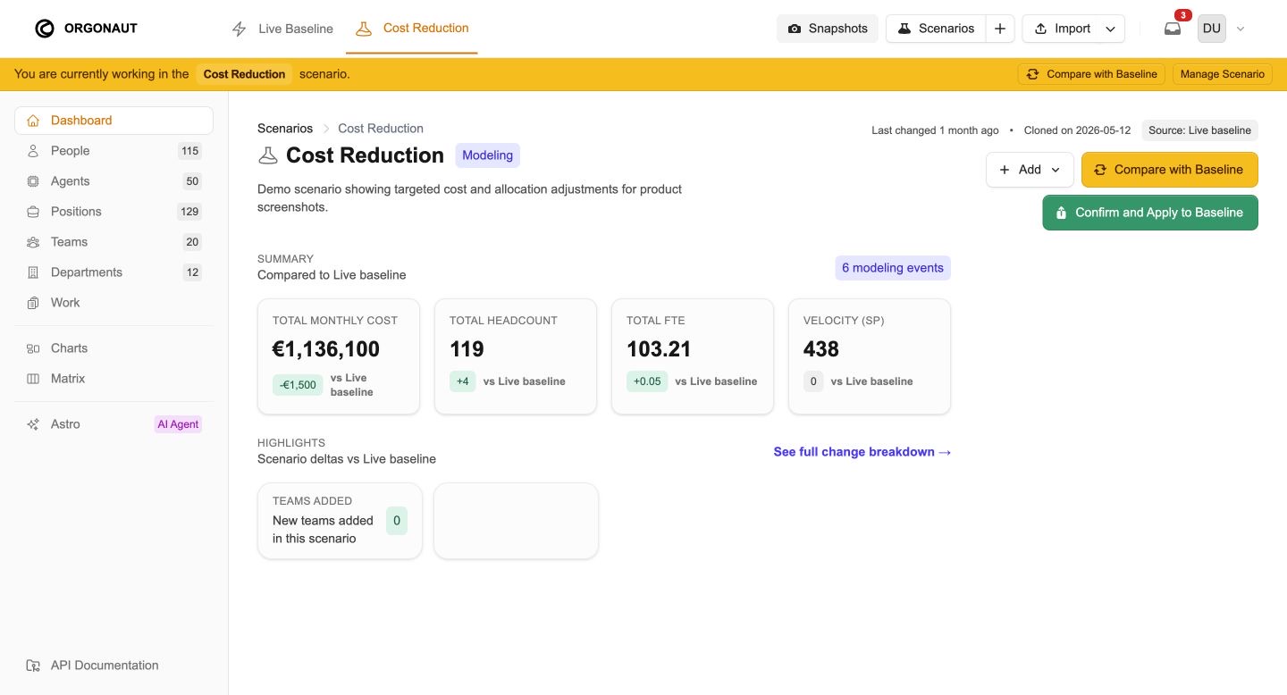The width and height of the screenshot is (1287, 695).
Task: Select the Cost Reduction tab
Action: (x=412, y=29)
